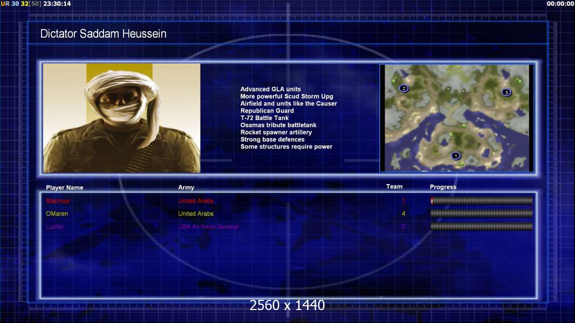This screenshot has width=575, height=323.
Task: Click start position marker 1 on the map
Action: 456,156
